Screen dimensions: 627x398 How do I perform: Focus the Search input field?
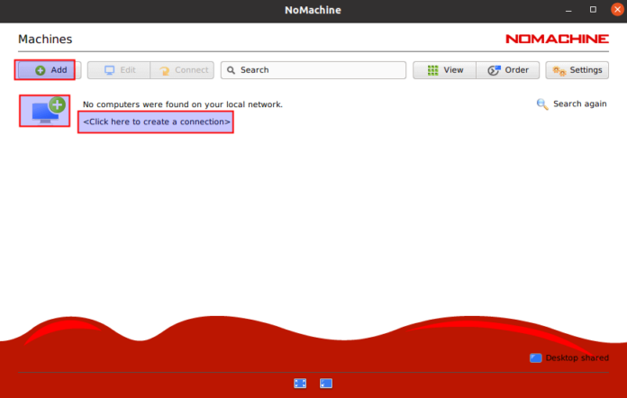coord(313,70)
